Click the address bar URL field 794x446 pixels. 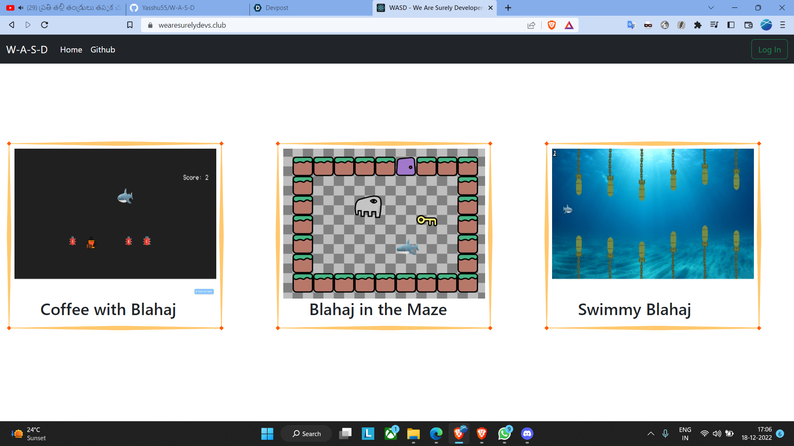pos(331,25)
